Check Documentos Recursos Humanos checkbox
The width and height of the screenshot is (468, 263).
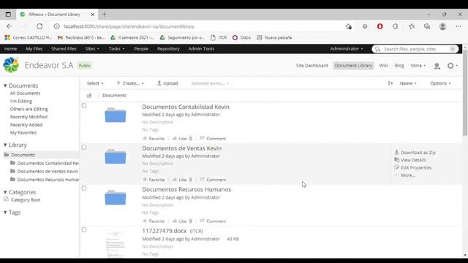(84, 188)
